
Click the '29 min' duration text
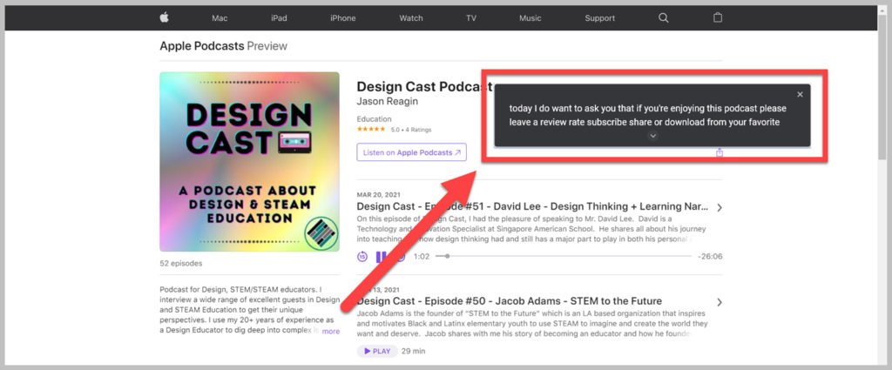tap(413, 351)
